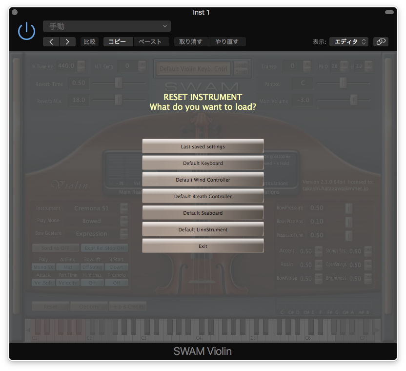Adjust the BowPressure slider
Screen dimensions: 406x371
point(349,208)
